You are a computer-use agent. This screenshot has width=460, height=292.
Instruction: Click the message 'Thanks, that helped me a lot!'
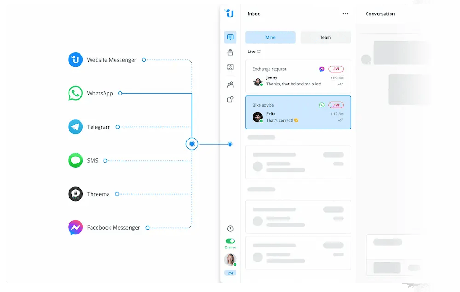coord(293,84)
